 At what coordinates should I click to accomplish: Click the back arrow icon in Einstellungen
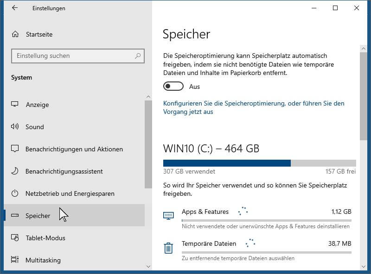(15, 8)
